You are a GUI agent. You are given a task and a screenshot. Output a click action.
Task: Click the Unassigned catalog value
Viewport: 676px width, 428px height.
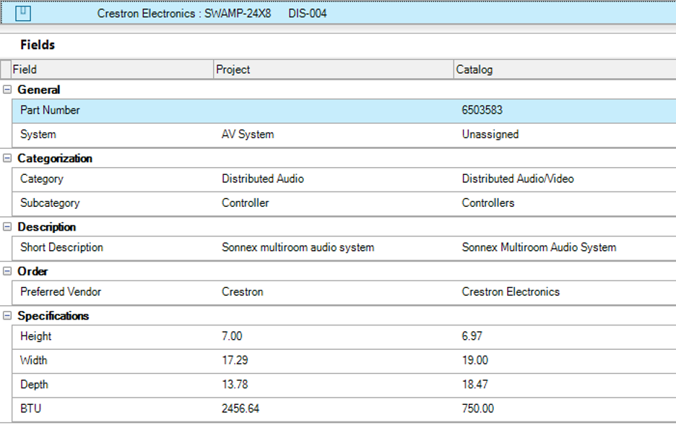pos(490,134)
